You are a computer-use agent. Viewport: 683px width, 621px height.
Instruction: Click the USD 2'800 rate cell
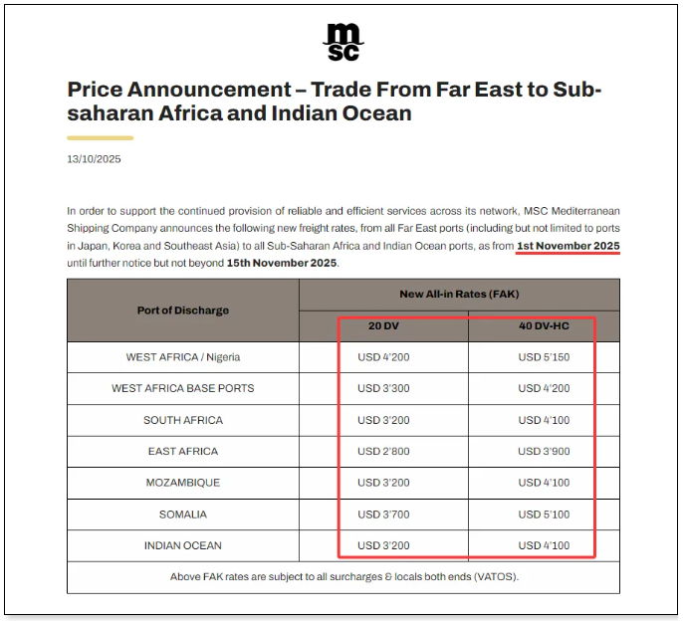pyautogui.click(x=383, y=451)
